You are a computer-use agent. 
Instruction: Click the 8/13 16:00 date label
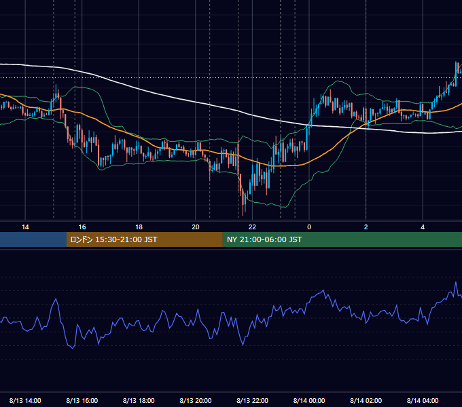[82, 400]
